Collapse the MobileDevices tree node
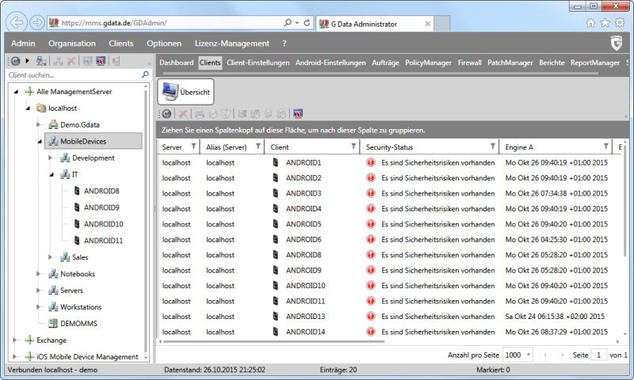The image size is (634, 380). 40,142
